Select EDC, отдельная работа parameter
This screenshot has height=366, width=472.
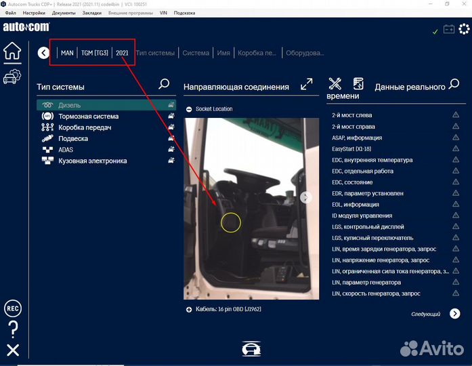coord(362,171)
